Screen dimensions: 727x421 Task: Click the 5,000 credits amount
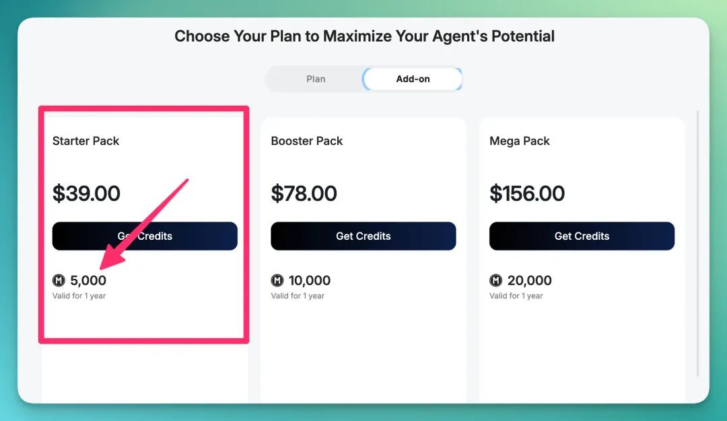(88, 280)
